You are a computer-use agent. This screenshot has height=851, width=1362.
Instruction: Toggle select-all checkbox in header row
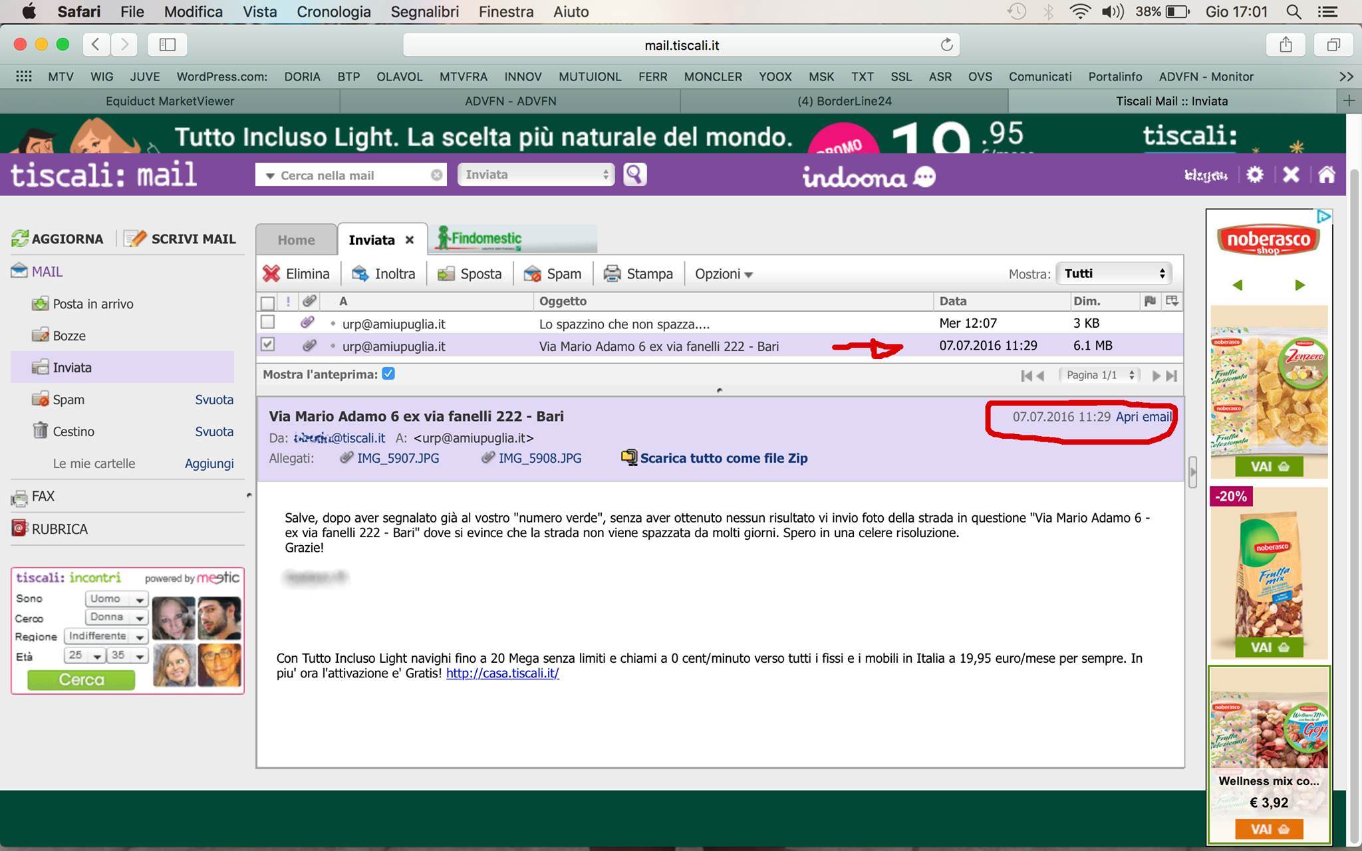tap(267, 303)
